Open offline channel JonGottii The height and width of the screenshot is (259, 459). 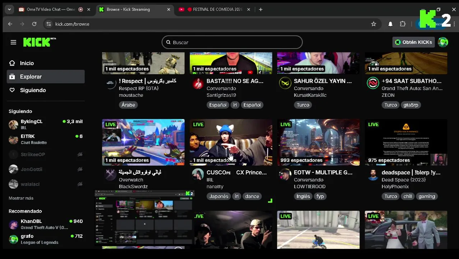click(x=46, y=169)
